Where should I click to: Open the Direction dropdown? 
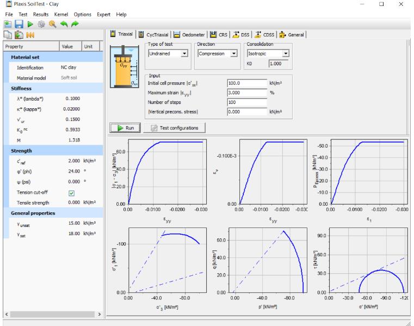point(233,53)
